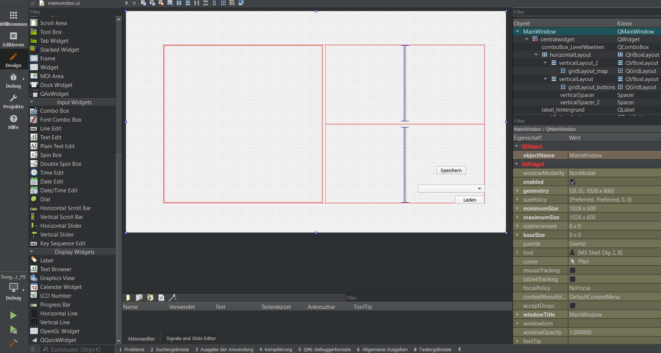Click the property editor Filter field
The image size is (661, 353).
coord(587,121)
